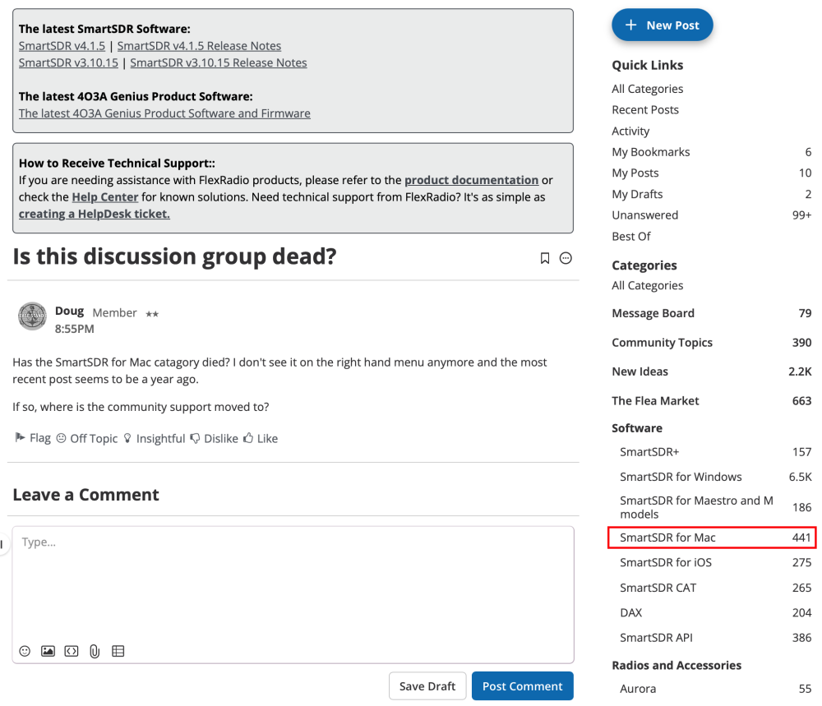Insert an emoji in the comment editor
The height and width of the screenshot is (706, 822).
click(x=25, y=651)
